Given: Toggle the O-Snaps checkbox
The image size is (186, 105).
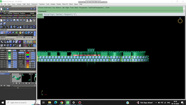Looking at the screenshot, I should (x=32, y=37).
